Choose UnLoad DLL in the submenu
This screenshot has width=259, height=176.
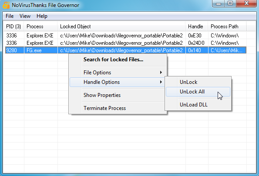tap(198, 105)
